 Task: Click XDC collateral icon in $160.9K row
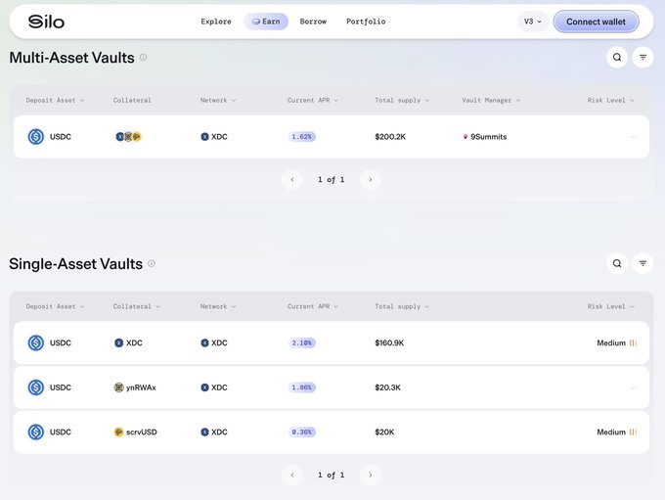(x=118, y=342)
